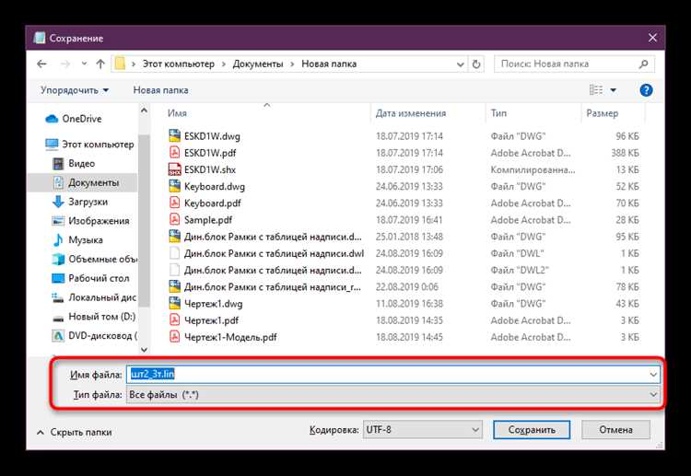The width and height of the screenshot is (691, 476).
Task: Click Этот компьютер in the breadcrumb
Action: point(179,64)
